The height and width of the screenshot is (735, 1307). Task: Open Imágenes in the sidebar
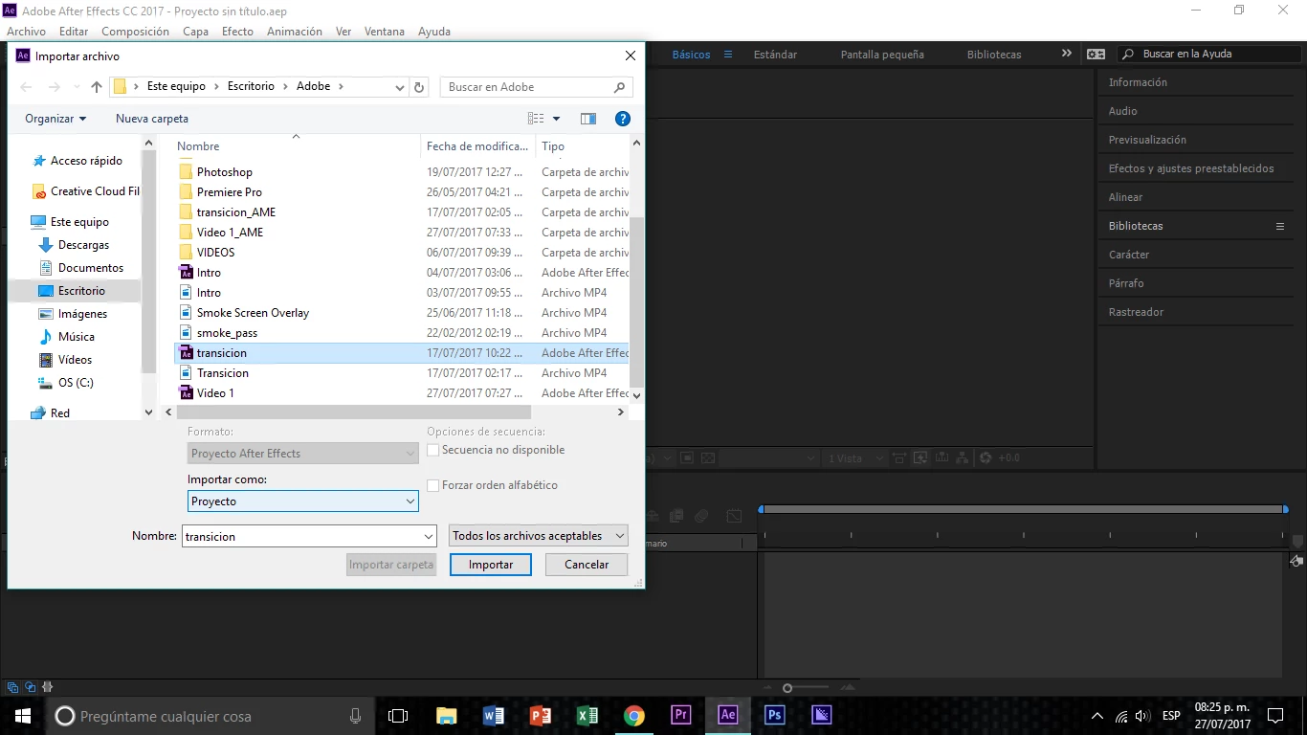click(82, 314)
